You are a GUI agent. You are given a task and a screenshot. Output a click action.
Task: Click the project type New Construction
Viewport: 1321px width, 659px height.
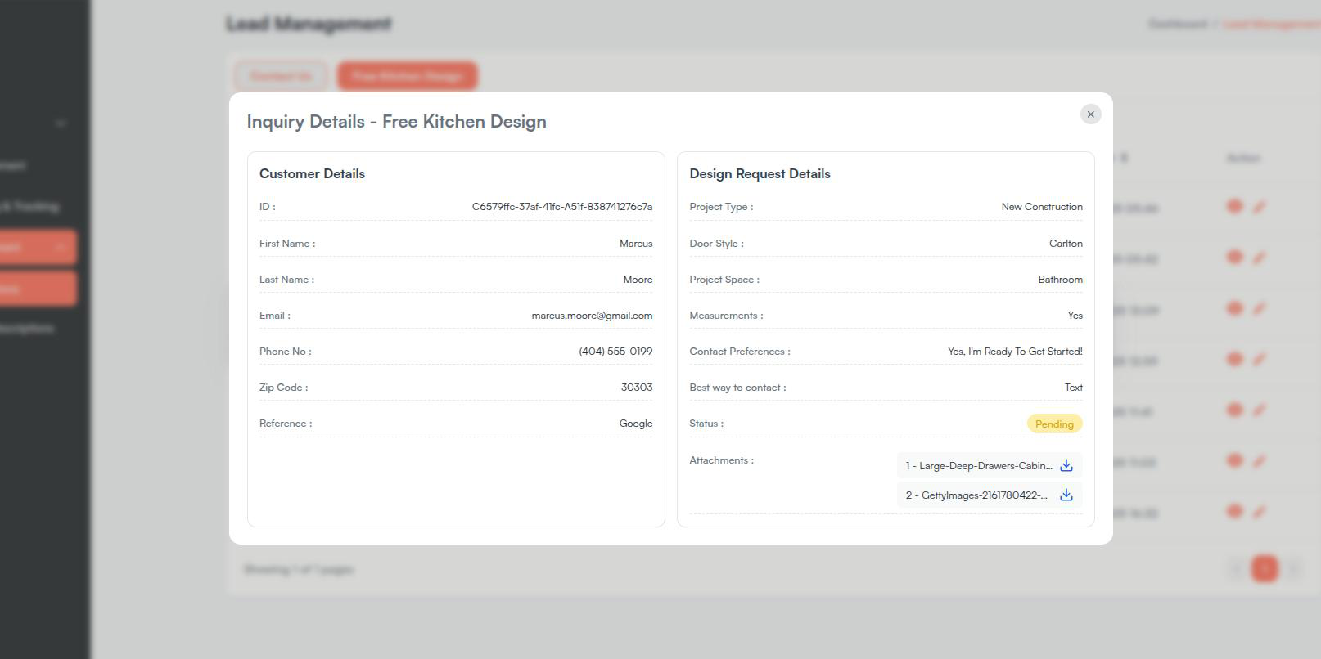1042,207
